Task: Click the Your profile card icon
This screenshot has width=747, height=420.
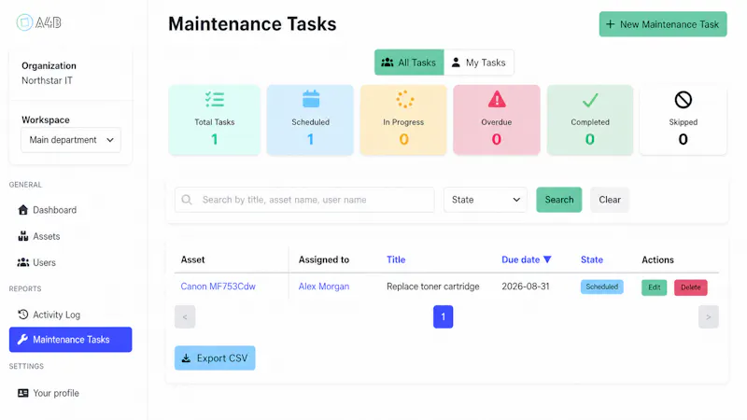Action: click(22, 393)
